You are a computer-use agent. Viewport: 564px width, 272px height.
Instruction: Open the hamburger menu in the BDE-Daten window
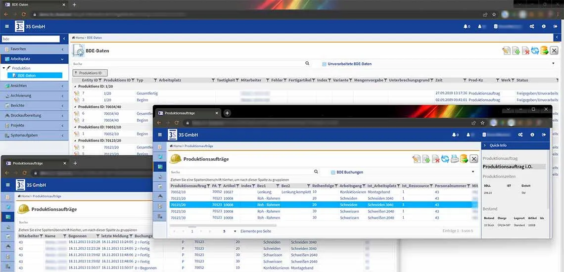(7, 26)
